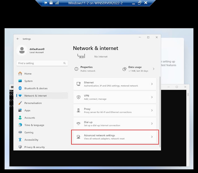Expand the Data usage chevron
Image resolution: width=198 pixels, height=173 pixels.
click(x=153, y=69)
